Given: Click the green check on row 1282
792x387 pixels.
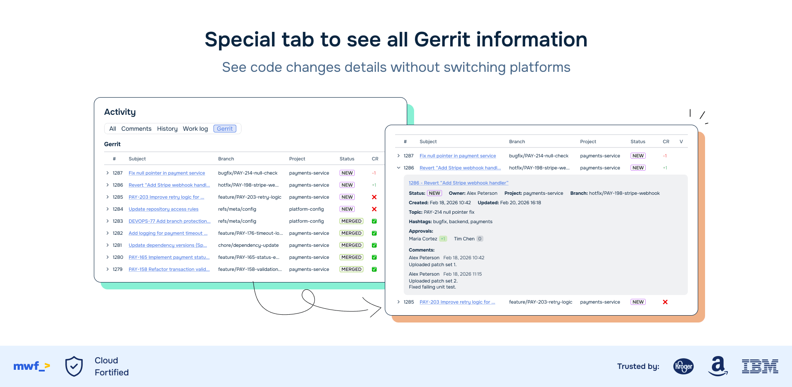Looking at the screenshot, I should pyautogui.click(x=374, y=233).
